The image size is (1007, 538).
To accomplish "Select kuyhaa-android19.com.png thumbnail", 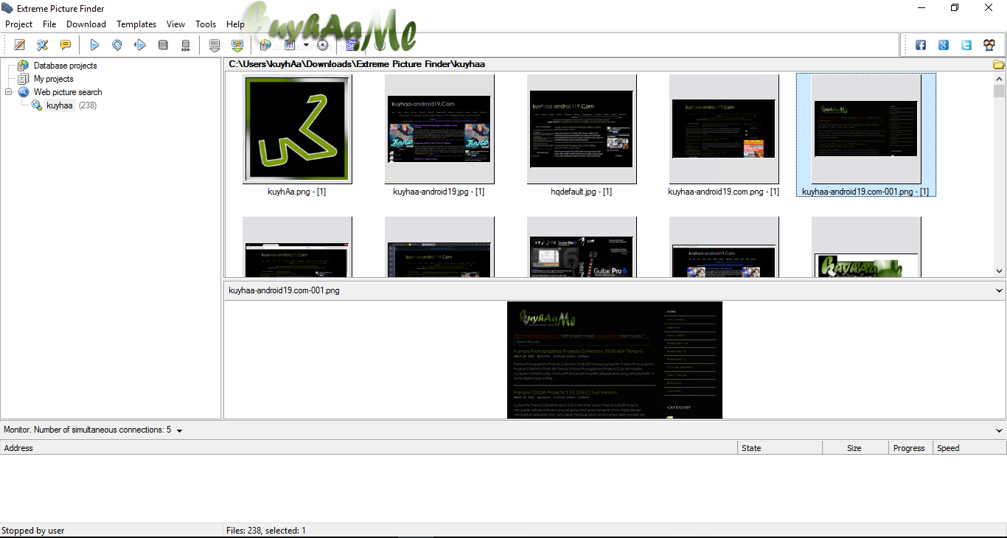I will pos(724,129).
